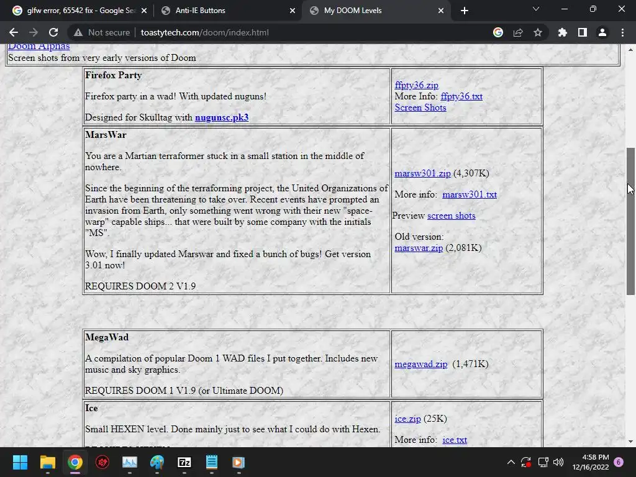Bookmark this tab with star
Viewport: 636px width, 477px height.
point(538,32)
